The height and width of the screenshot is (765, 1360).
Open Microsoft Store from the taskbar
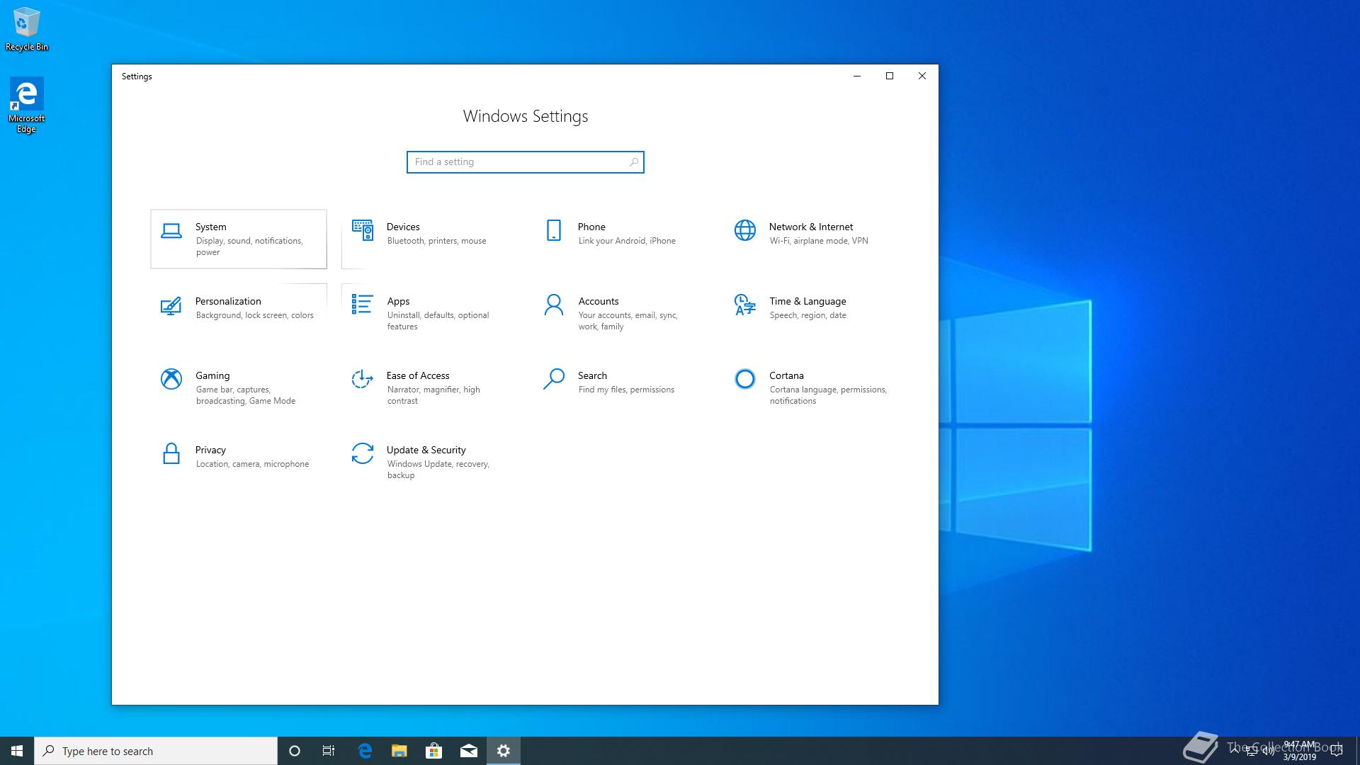(x=433, y=751)
